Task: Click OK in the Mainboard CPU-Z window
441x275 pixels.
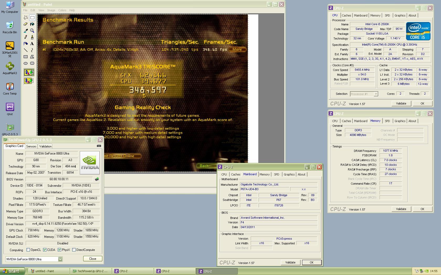Action: 312,262
